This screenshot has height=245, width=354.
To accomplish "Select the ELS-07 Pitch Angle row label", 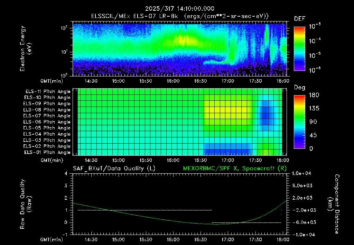I will tap(47, 116).
